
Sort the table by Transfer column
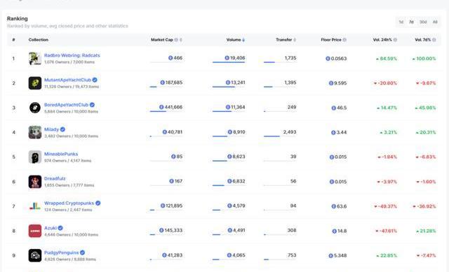pyautogui.click(x=295, y=40)
